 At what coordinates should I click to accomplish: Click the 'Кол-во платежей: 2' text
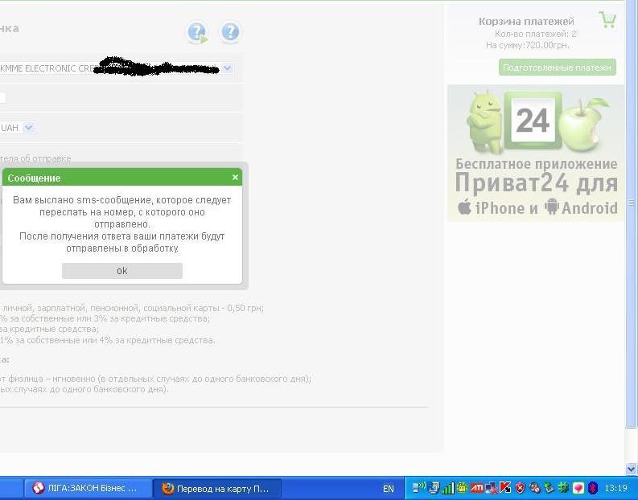536,34
